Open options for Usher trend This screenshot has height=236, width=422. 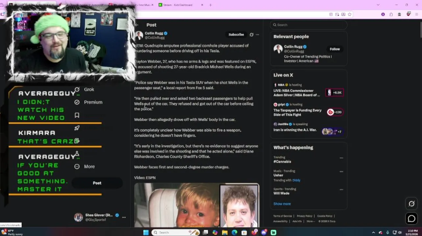(x=341, y=171)
